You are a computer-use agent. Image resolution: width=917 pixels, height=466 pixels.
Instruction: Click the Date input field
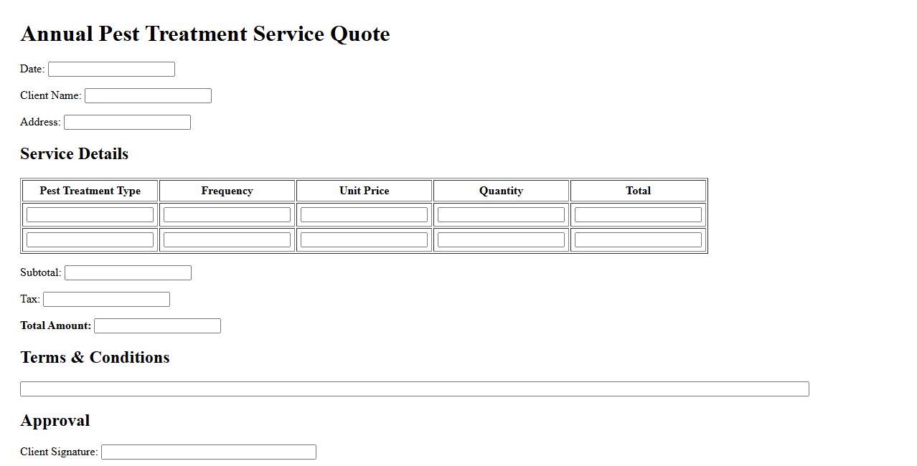[x=111, y=70]
